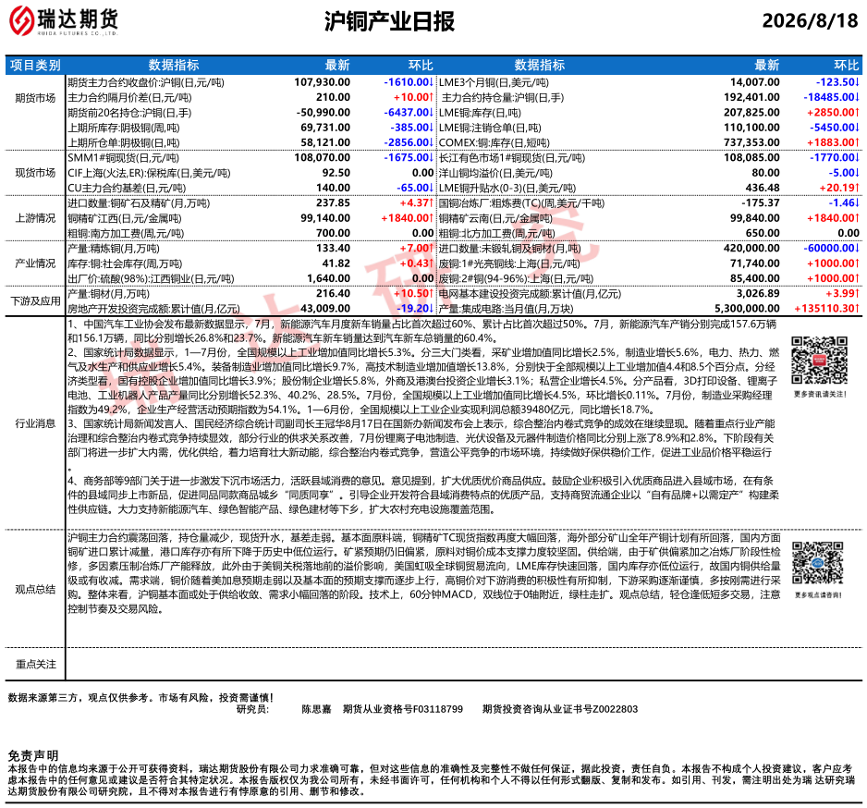This screenshot has height=808, width=867.
Task: Click the upper QR code for more news
Action: pyautogui.click(x=820, y=360)
